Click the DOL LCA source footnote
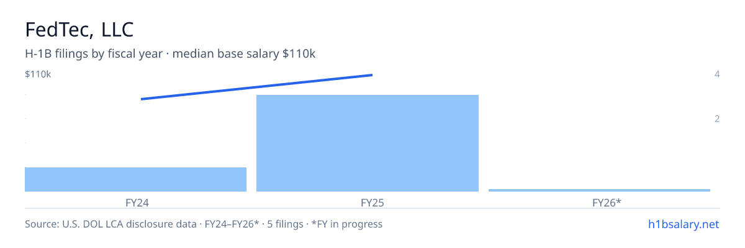 [x=109, y=224]
